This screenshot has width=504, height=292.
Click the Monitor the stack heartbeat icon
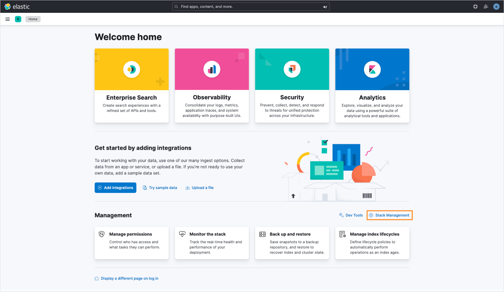tap(182, 234)
